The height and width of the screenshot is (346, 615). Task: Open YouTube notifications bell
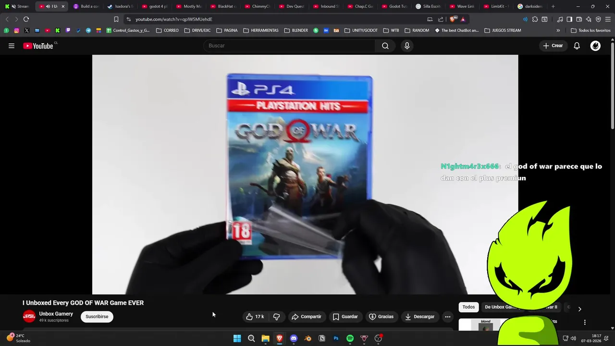(x=577, y=46)
